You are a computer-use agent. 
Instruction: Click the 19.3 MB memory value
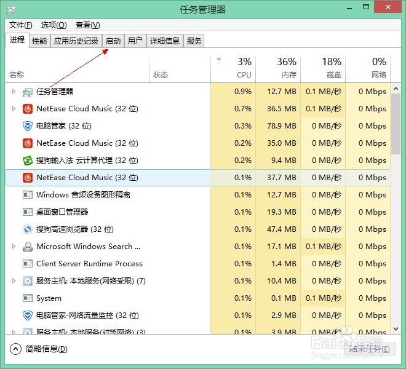[x=282, y=212]
